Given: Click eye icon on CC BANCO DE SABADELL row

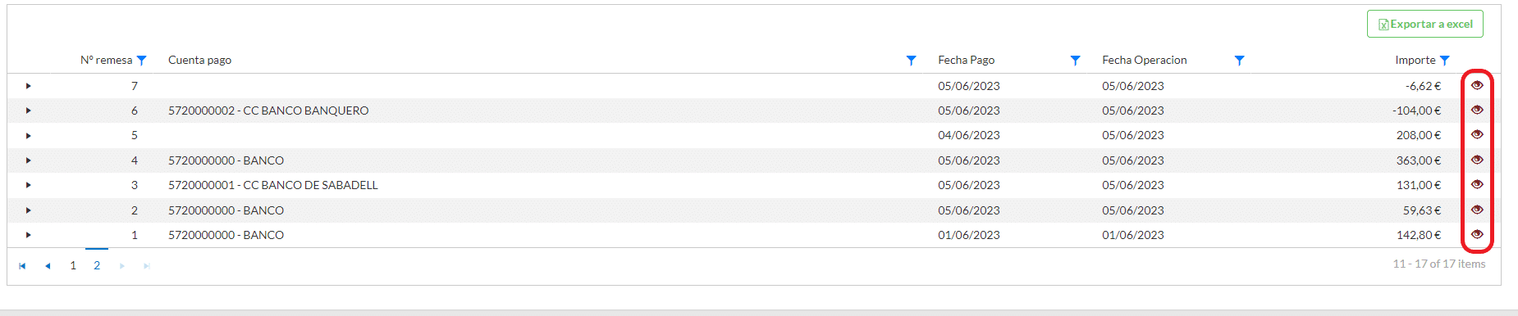Looking at the screenshot, I should 1477,184.
